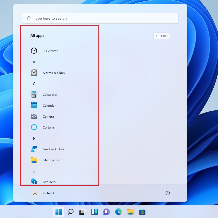Launch File Explorer from the app list
The image size is (218, 218).
coord(52,160)
